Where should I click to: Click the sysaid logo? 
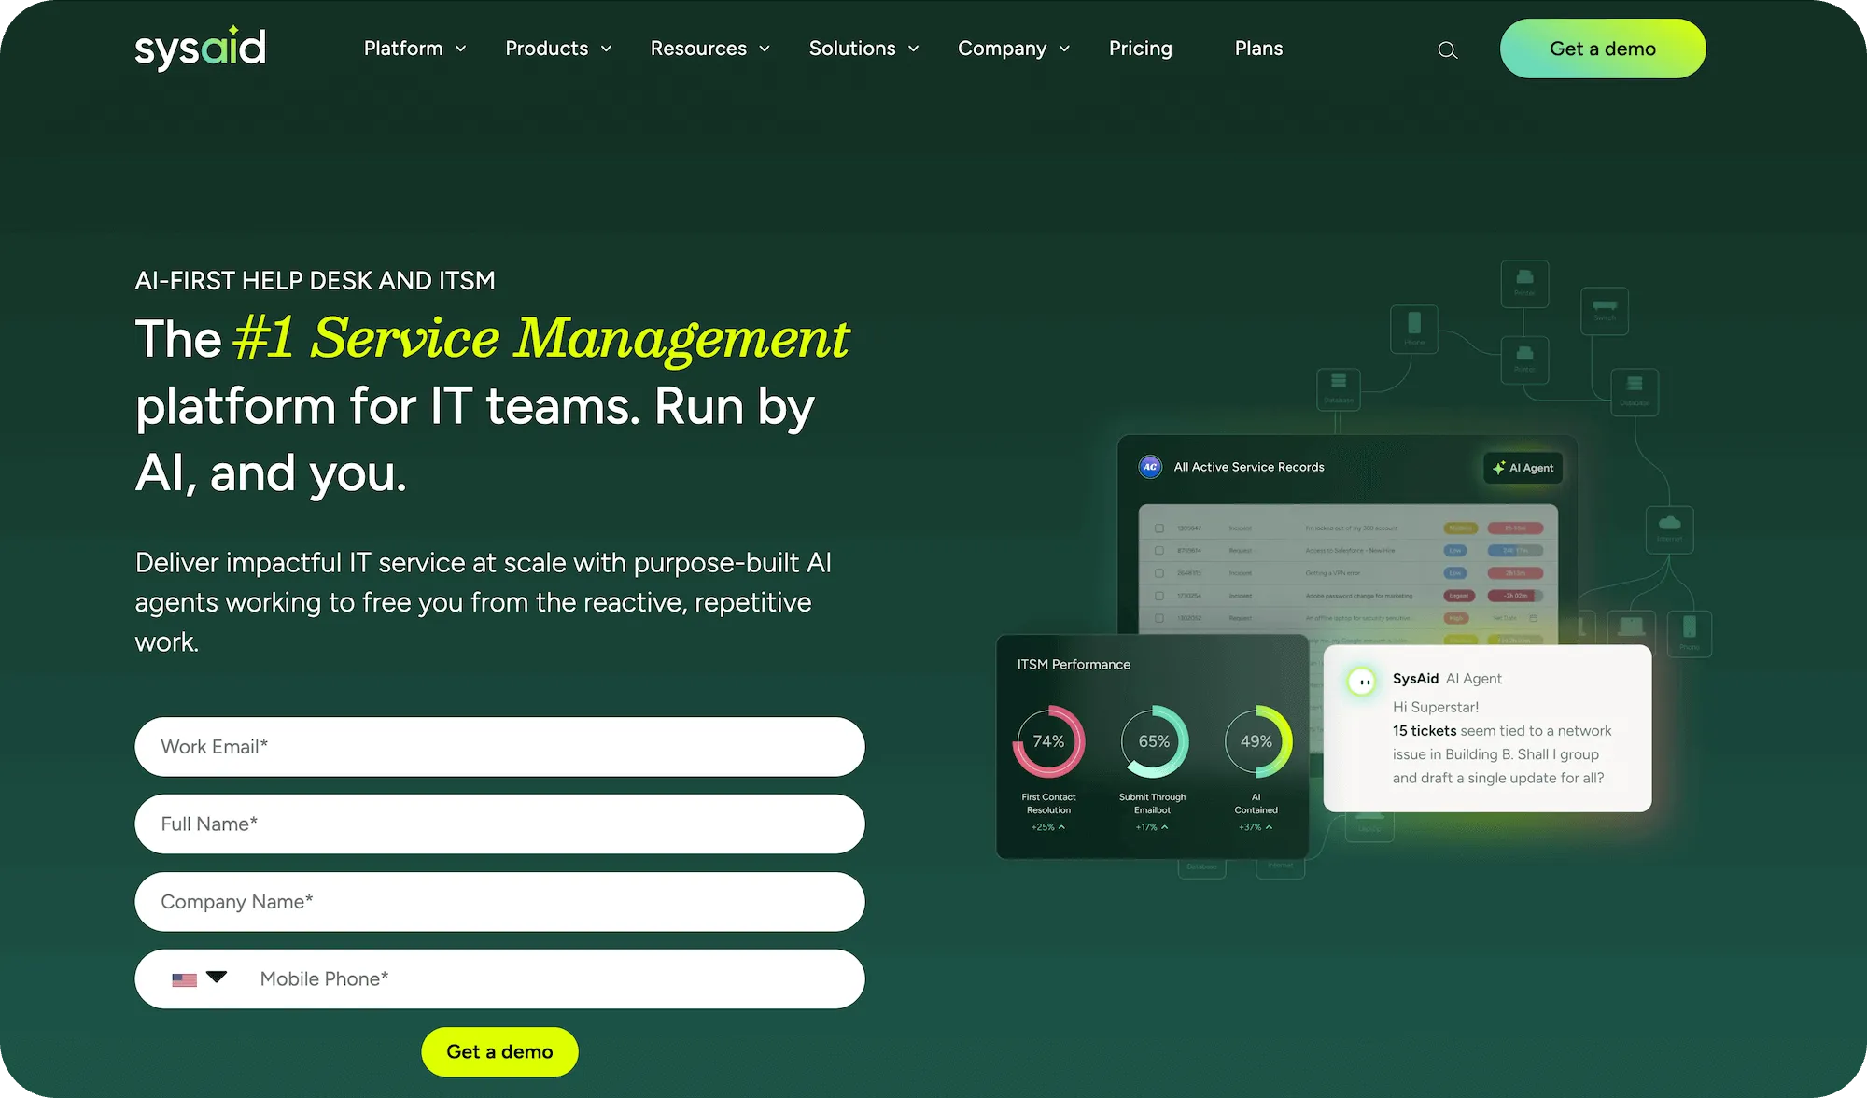(x=200, y=48)
